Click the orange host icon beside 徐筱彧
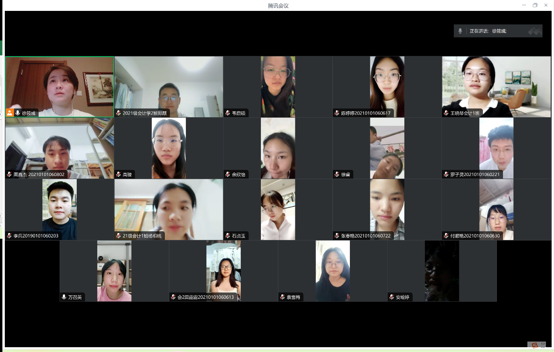The height and width of the screenshot is (352, 554). [10, 113]
